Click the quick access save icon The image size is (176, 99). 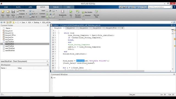124,7
